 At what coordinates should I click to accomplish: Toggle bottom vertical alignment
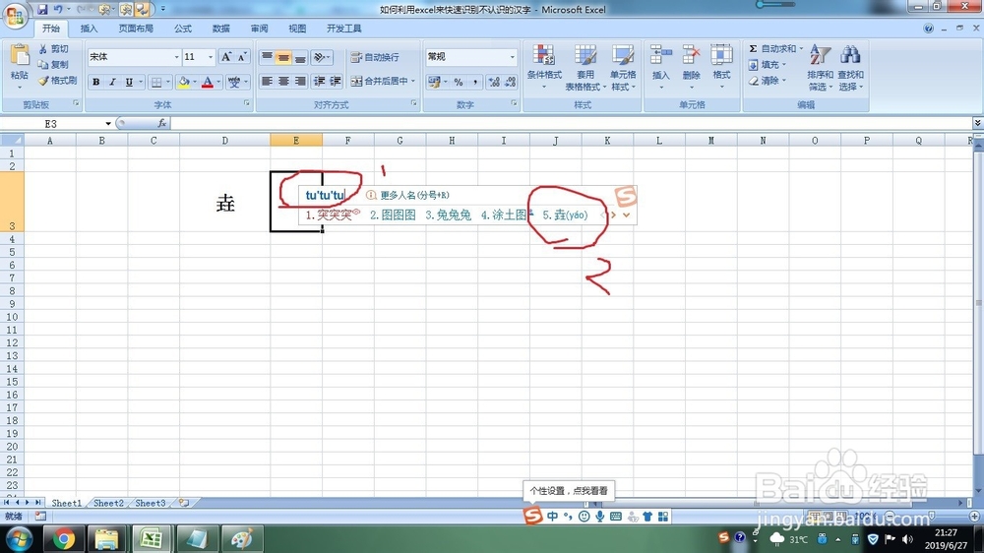click(300, 57)
